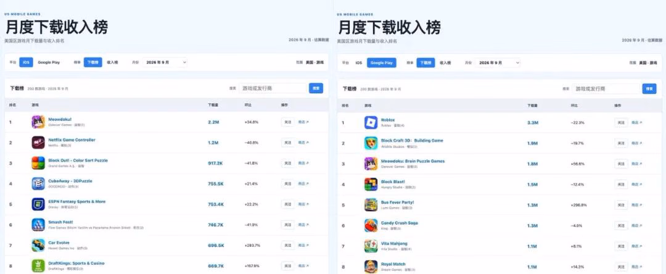The height and width of the screenshot is (274, 666).
Task: Open 商店 link for Block Out! - Color Sort Puzzle
Action: pos(303,163)
